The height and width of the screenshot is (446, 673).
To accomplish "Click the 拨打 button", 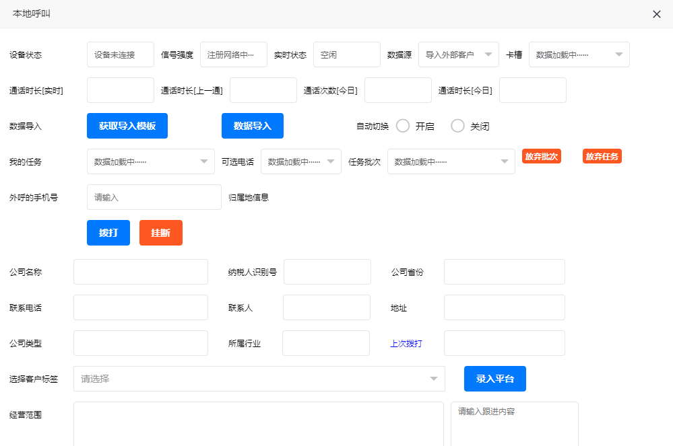I will (x=108, y=233).
